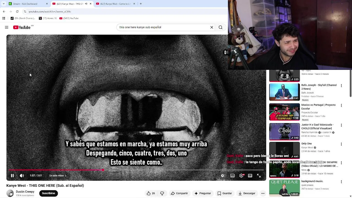
Task: Enter full screen with the expand icon
Action: tap(259, 175)
